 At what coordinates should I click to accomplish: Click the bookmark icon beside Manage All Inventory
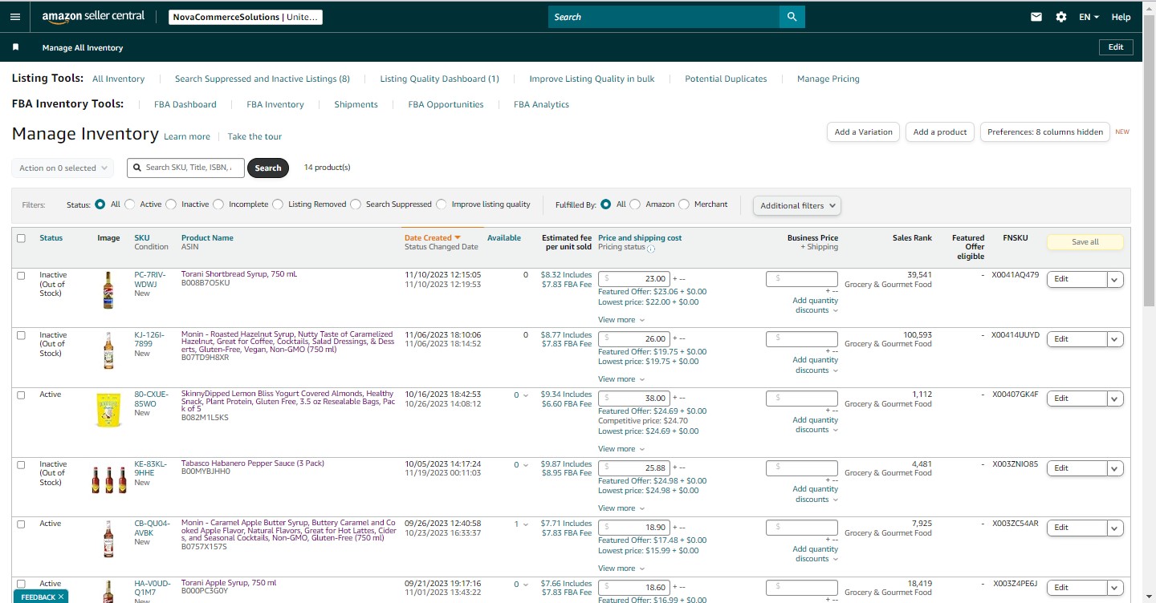pos(15,47)
